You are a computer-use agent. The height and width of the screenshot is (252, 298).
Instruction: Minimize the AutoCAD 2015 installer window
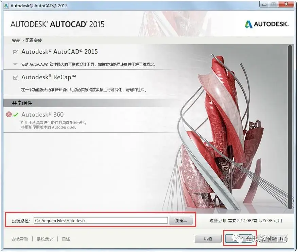(x=264, y=4)
